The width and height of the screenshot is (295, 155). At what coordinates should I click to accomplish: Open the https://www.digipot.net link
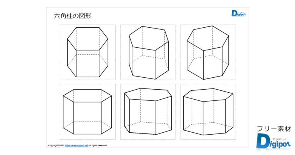76,145
